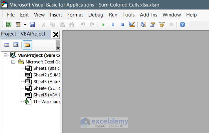
Task: Open the Run menu
Action: 113,15
